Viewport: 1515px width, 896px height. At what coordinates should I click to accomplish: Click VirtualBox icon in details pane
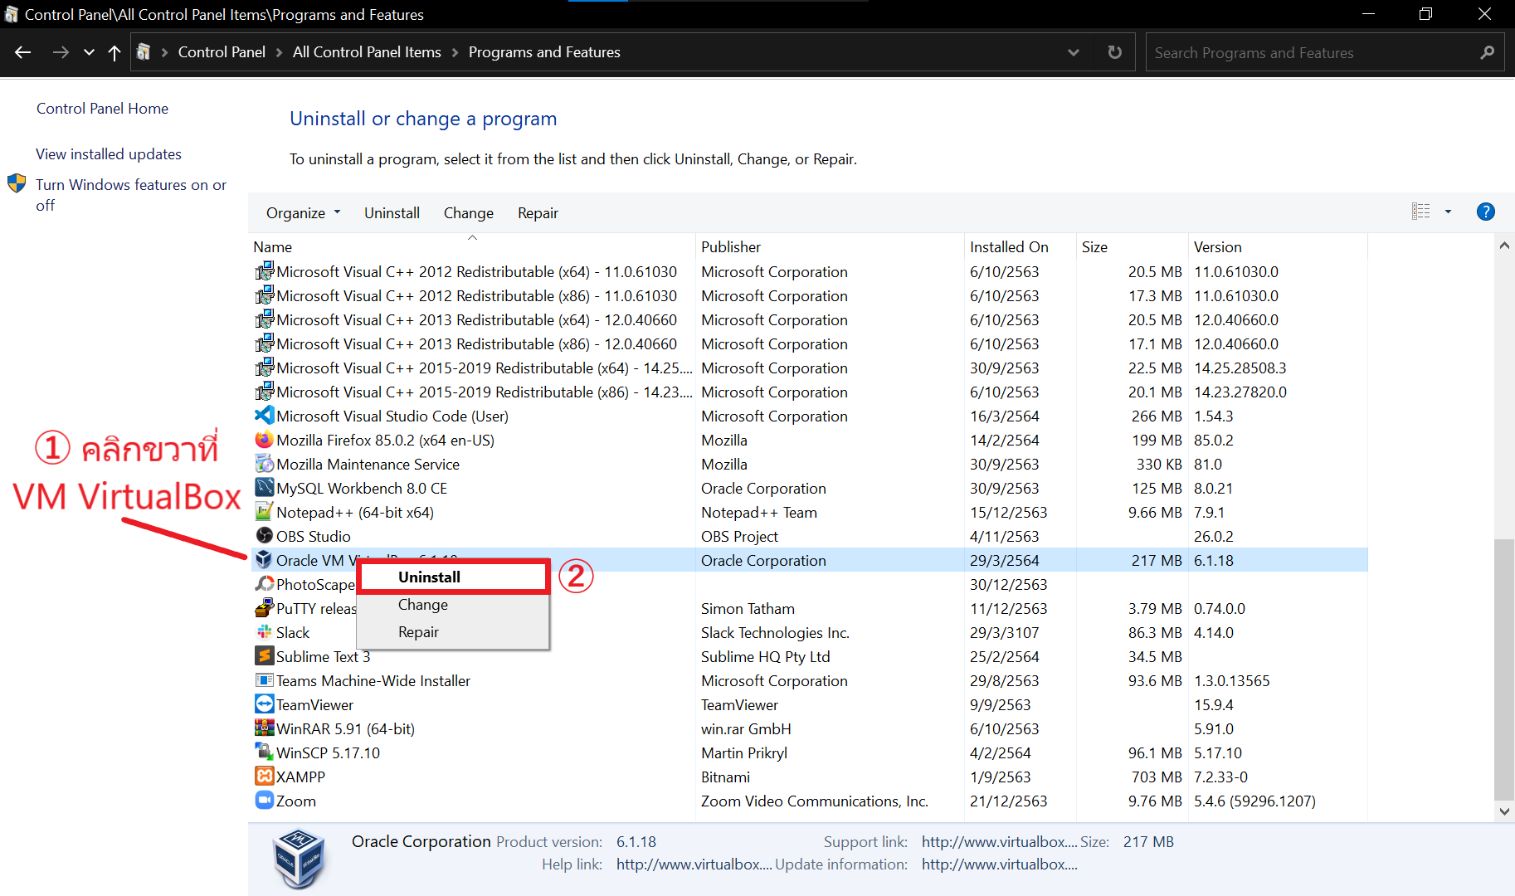pyautogui.click(x=299, y=859)
